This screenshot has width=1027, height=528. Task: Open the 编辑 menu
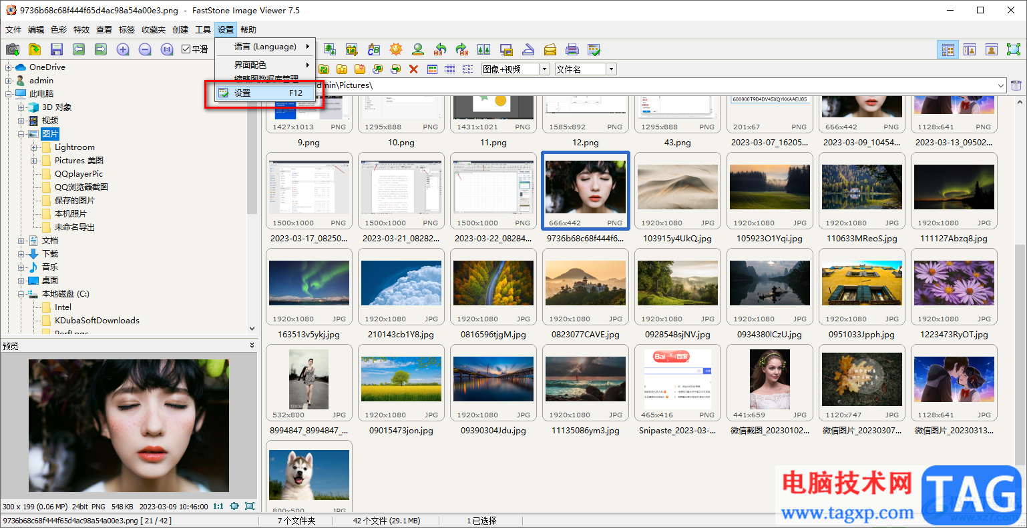coord(36,29)
